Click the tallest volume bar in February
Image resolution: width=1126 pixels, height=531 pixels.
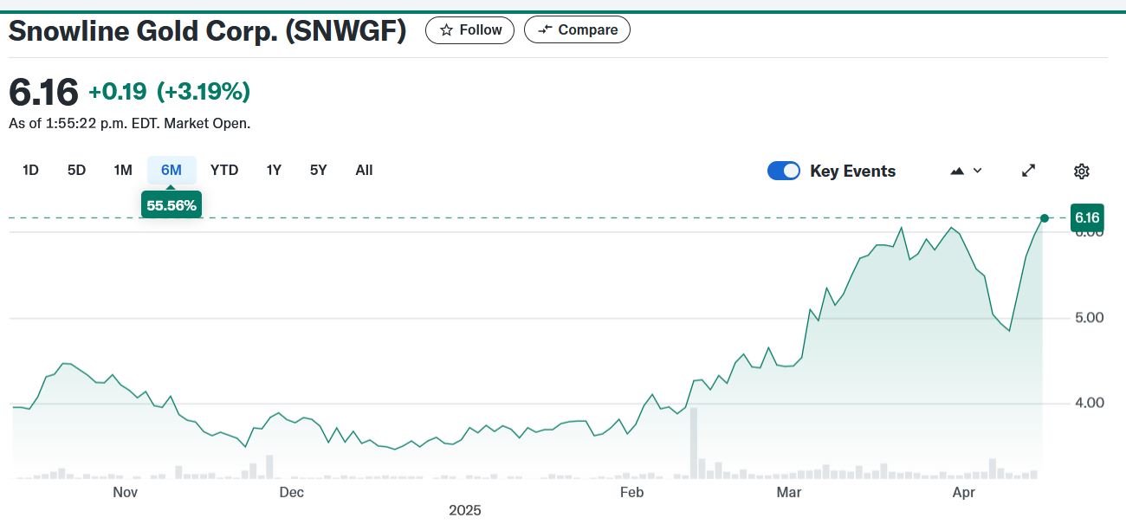(693, 443)
